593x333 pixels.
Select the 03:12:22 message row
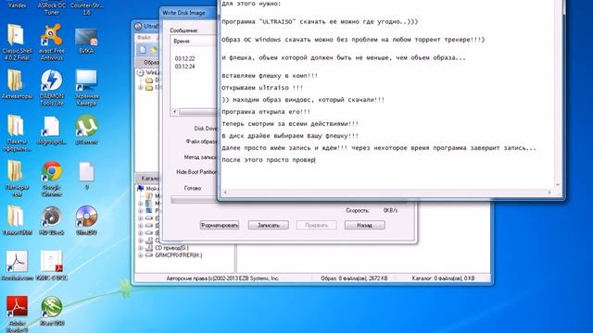tap(185, 59)
